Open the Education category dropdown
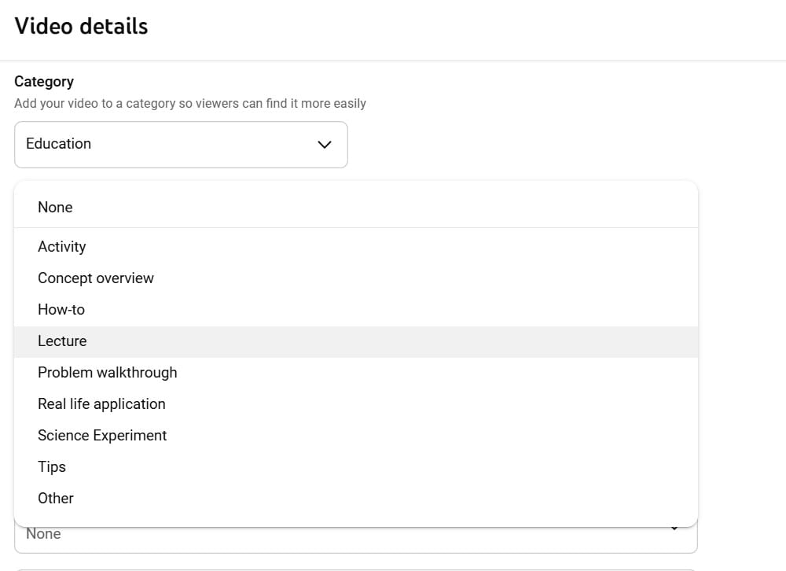The image size is (786, 571). pyautogui.click(x=181, y=144)
